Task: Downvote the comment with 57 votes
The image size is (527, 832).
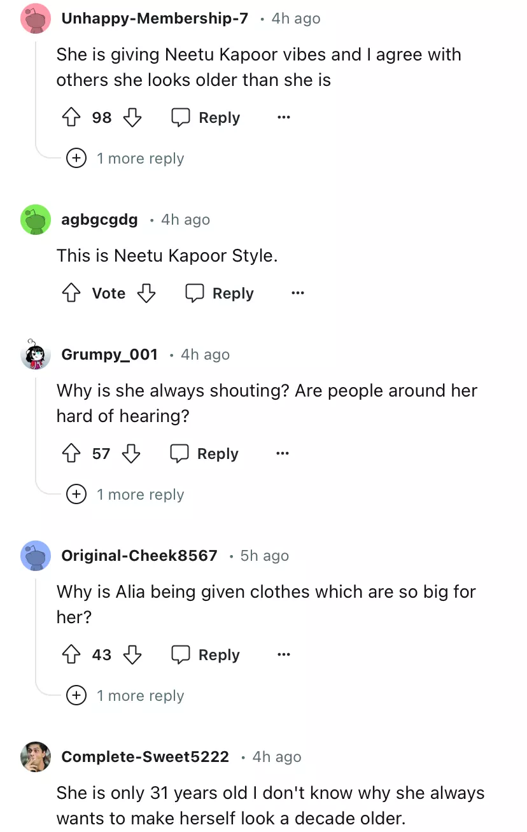Action: (131, 454)
